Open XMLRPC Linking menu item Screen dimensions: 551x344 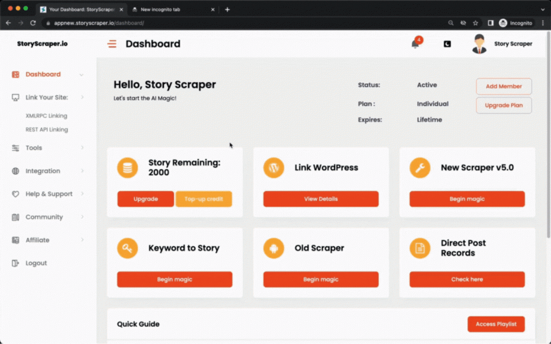click(x=46, y=116)
